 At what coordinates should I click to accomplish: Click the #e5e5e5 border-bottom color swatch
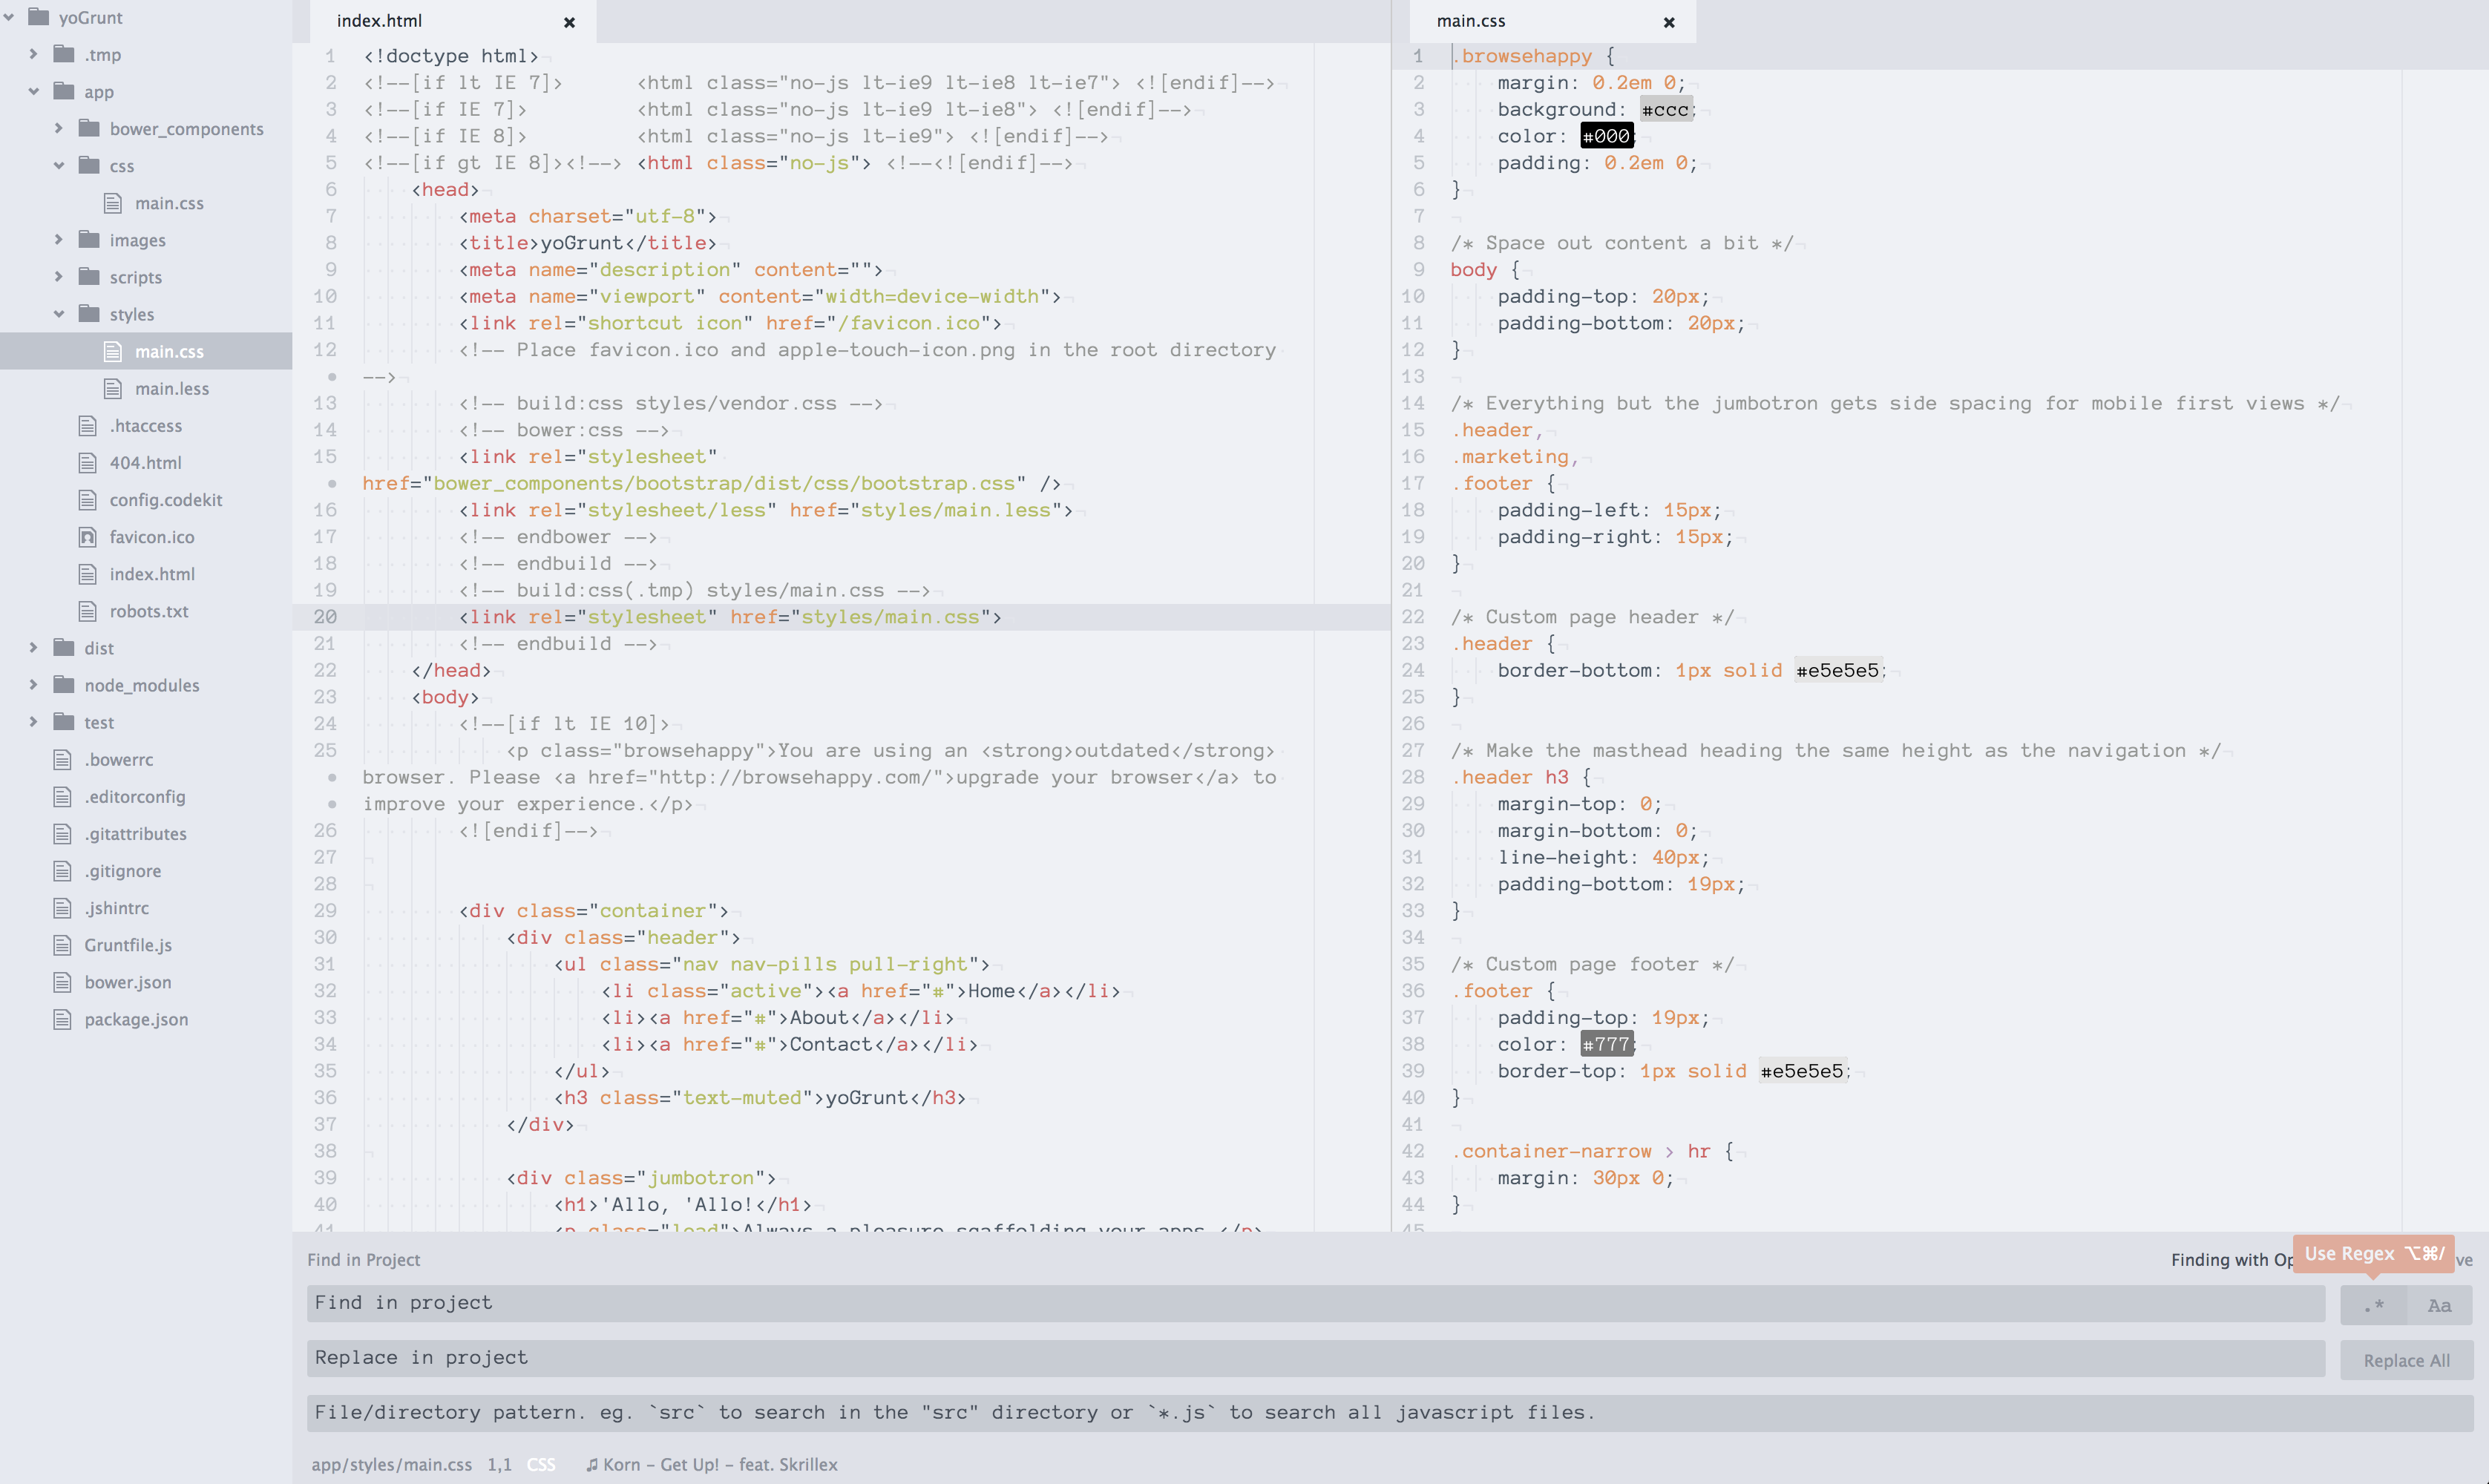(1838, 670)
